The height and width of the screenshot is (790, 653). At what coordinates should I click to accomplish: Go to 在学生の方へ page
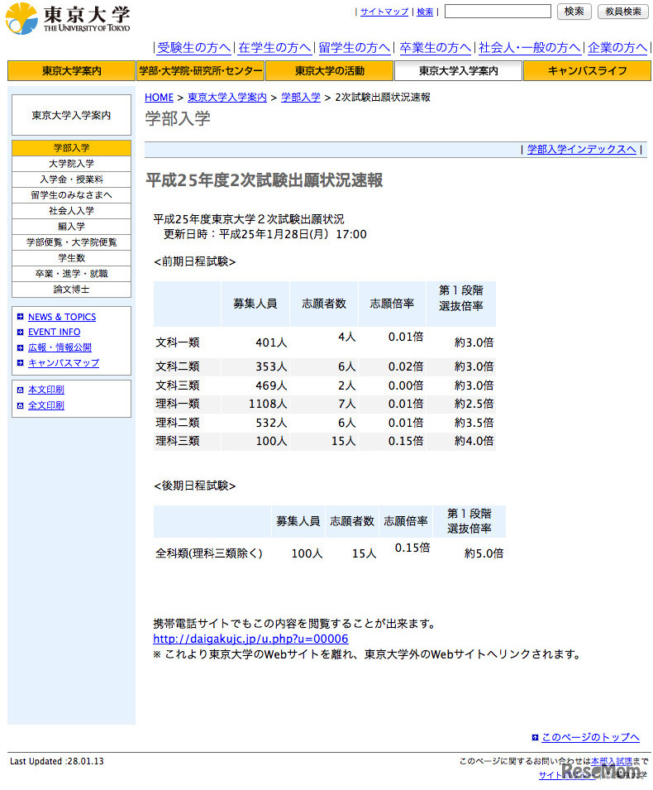pyautogui.click(x=274, y=48)
